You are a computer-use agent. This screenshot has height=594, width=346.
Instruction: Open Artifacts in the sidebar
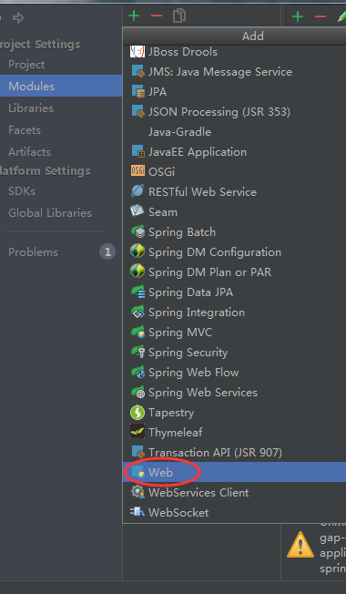[29, 152]
